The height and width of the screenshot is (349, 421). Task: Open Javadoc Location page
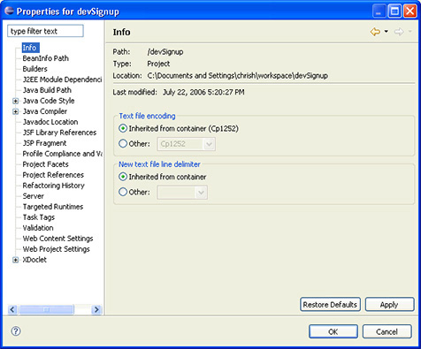[50, 122]
